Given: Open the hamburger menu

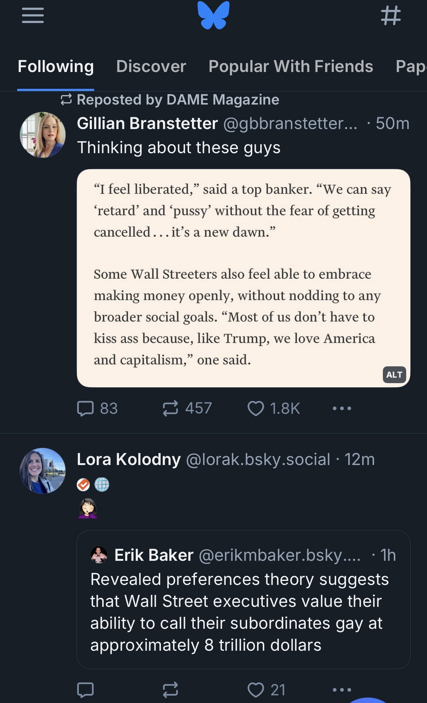Looking at the screenshot, I should pos(33,15).
